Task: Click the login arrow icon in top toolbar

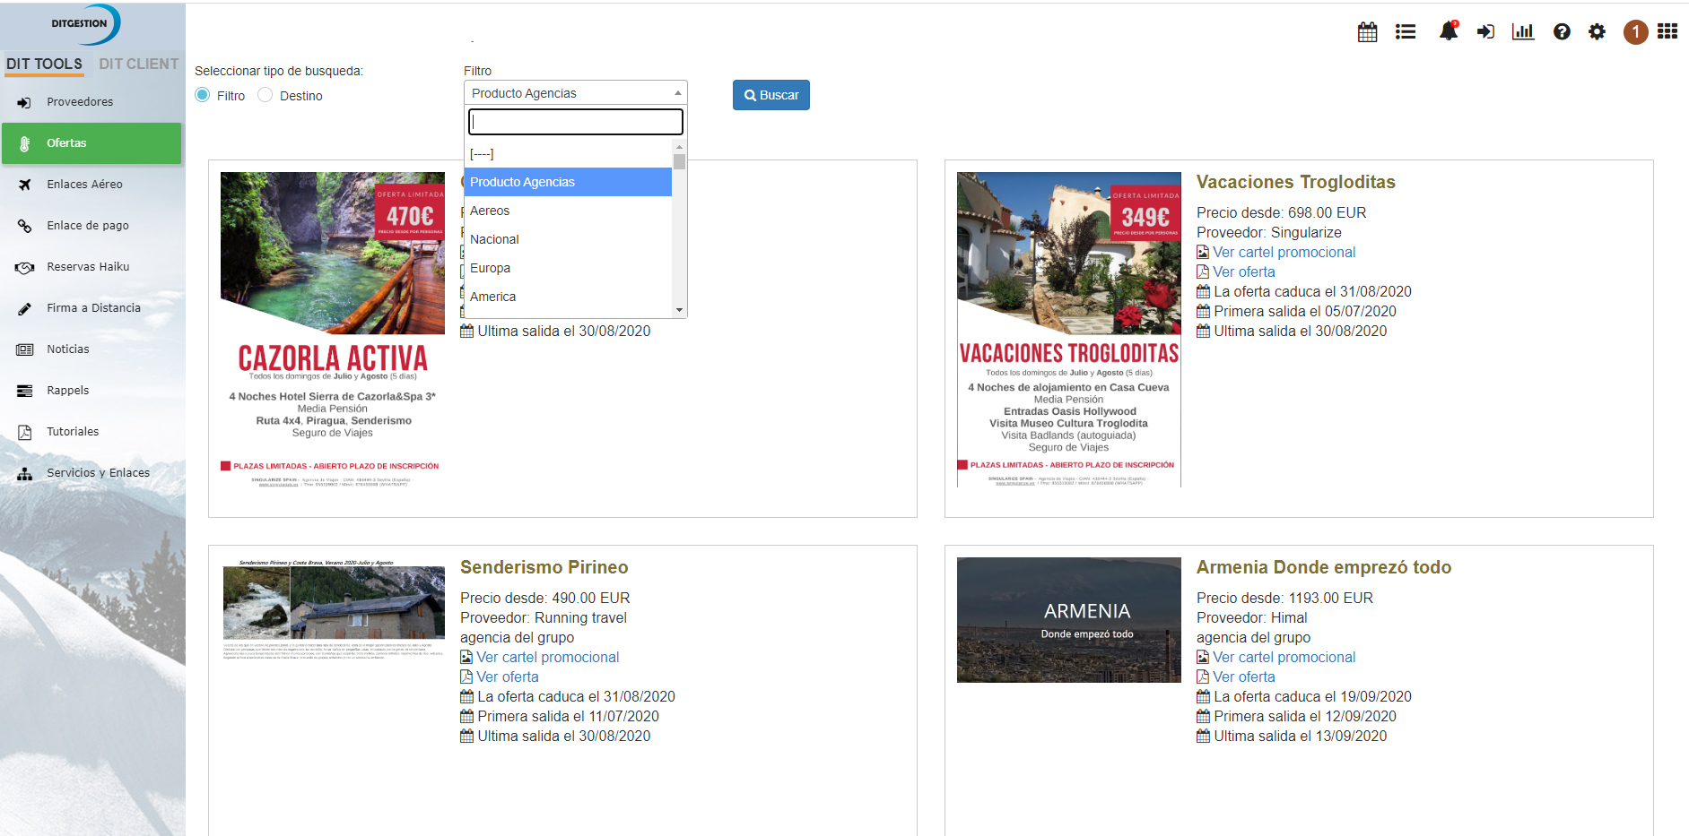Action: [x=1485, y=32]
